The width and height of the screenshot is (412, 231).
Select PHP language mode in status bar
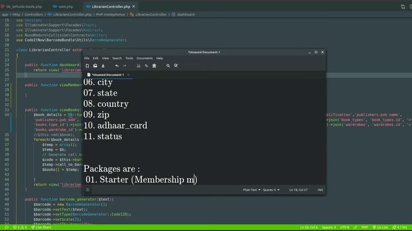[x=364, y=227]
